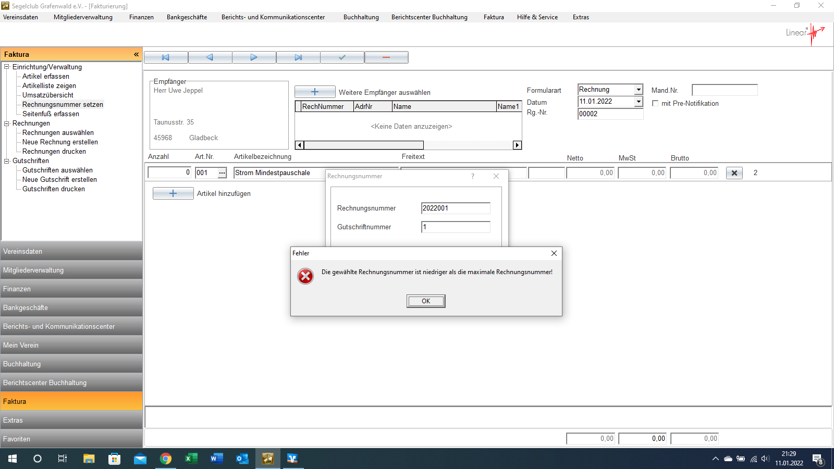The height and width of the screenshot is (469, 834).
Task: Enable the 'mit Pre-Notifikation' checkbox
Action: click(x=655, y=104)
